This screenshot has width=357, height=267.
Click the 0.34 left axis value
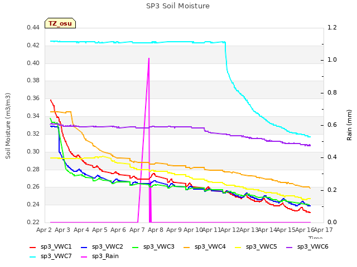[33, 116]
